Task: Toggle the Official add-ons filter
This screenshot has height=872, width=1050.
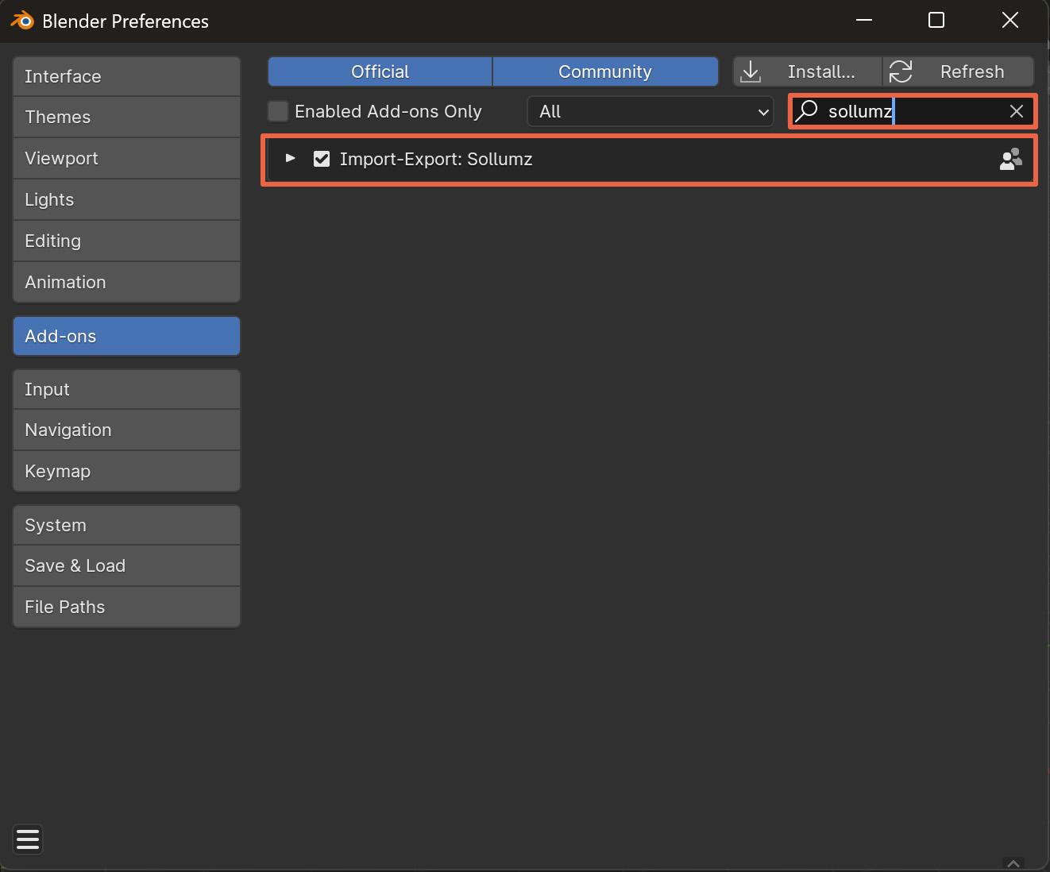Action: pos(380,71)
